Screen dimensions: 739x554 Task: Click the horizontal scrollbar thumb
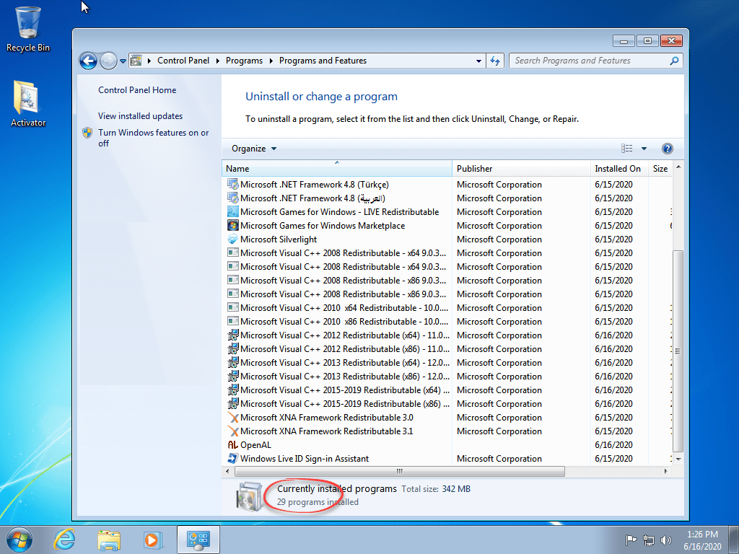click(x=400, y=471)
